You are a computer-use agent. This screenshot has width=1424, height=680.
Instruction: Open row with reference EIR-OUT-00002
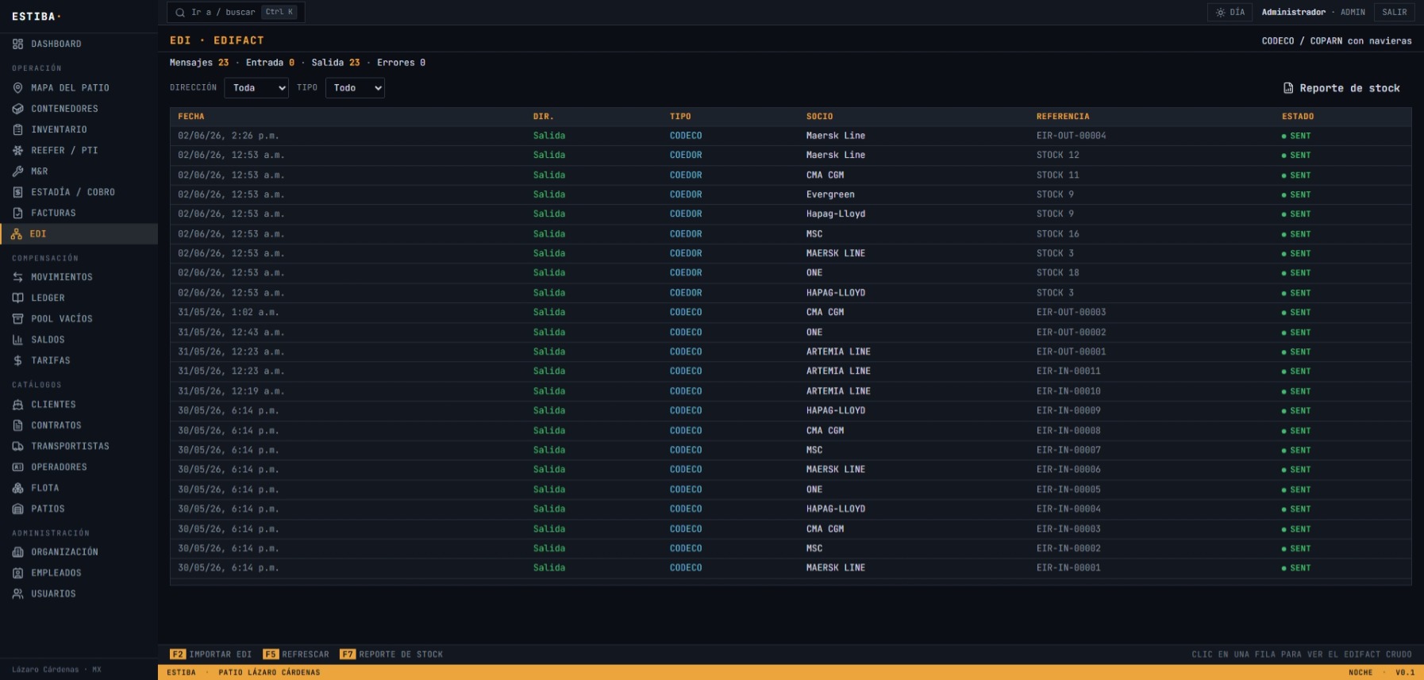(791, 332)
